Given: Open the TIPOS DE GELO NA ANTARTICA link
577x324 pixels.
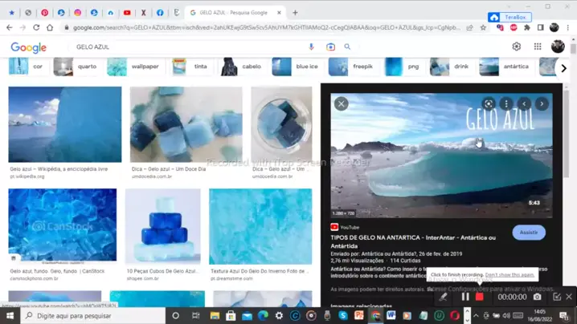Looking at the screenshot, I should (413, 241).
